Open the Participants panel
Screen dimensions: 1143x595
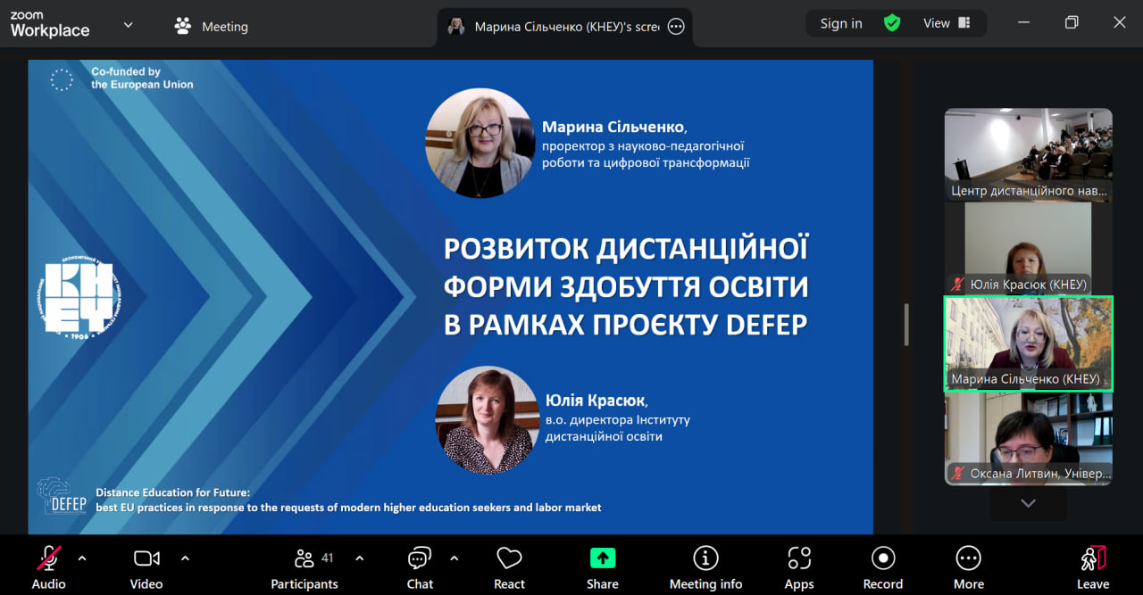coord(305,566)
